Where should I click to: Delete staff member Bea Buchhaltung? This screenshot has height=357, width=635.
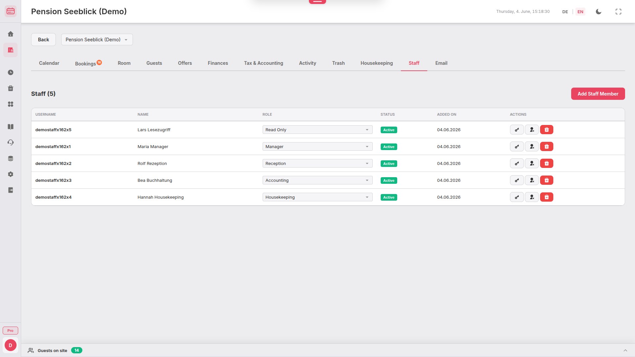(x=547, y=180)
